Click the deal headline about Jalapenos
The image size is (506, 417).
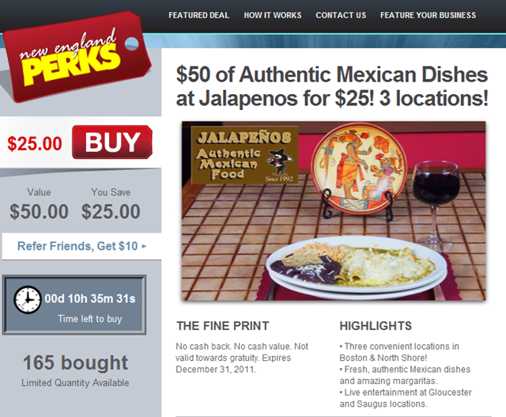332,86
